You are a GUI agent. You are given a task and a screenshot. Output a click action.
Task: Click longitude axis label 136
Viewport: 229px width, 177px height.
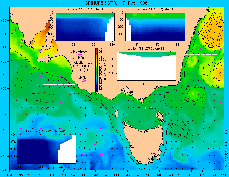coord(31,175)
